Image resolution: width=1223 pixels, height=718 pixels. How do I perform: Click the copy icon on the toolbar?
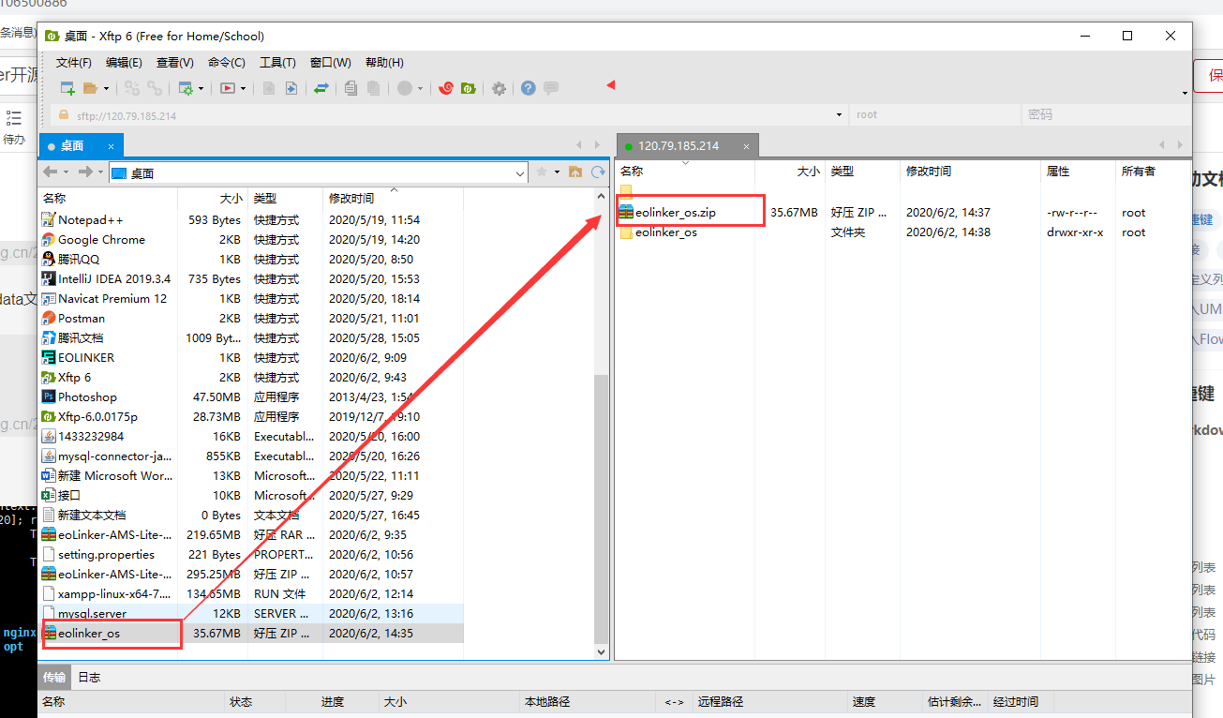(352, 88)
